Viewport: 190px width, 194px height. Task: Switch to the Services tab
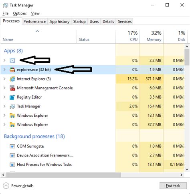click(x=125, y=22)
